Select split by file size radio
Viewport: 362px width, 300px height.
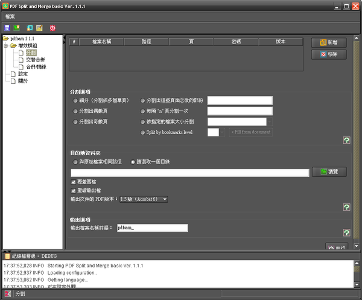pos(142,121)
